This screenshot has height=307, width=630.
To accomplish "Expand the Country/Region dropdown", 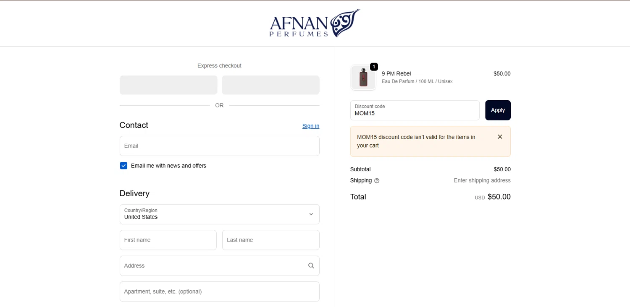I will [x=219, y=214].
